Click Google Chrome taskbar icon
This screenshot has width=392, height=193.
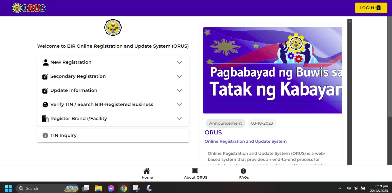pyautogui.click(x=124, y=188)
